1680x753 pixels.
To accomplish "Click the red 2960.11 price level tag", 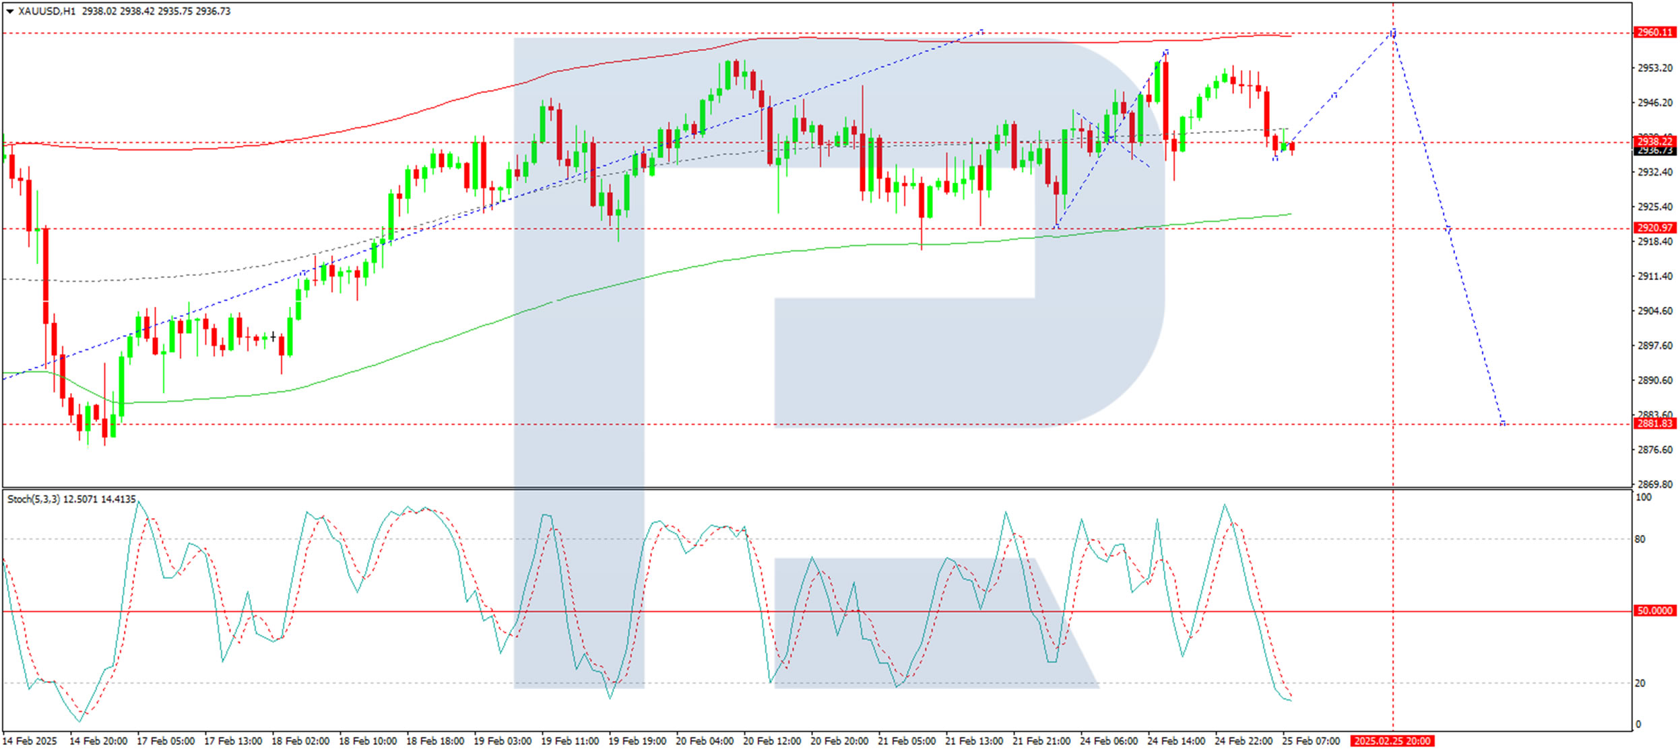I will tap(1654, 32).
